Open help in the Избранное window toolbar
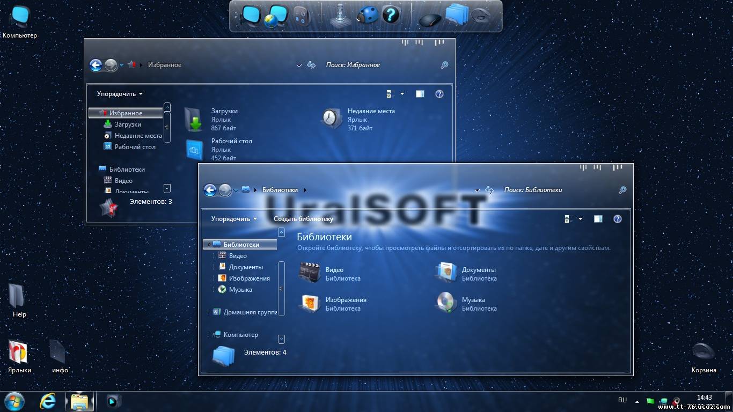733x412 pixels. tap(439, 94)
